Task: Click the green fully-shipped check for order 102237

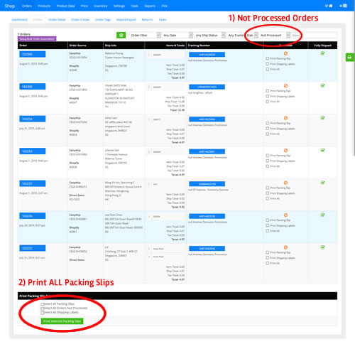Action: (322, 183)
